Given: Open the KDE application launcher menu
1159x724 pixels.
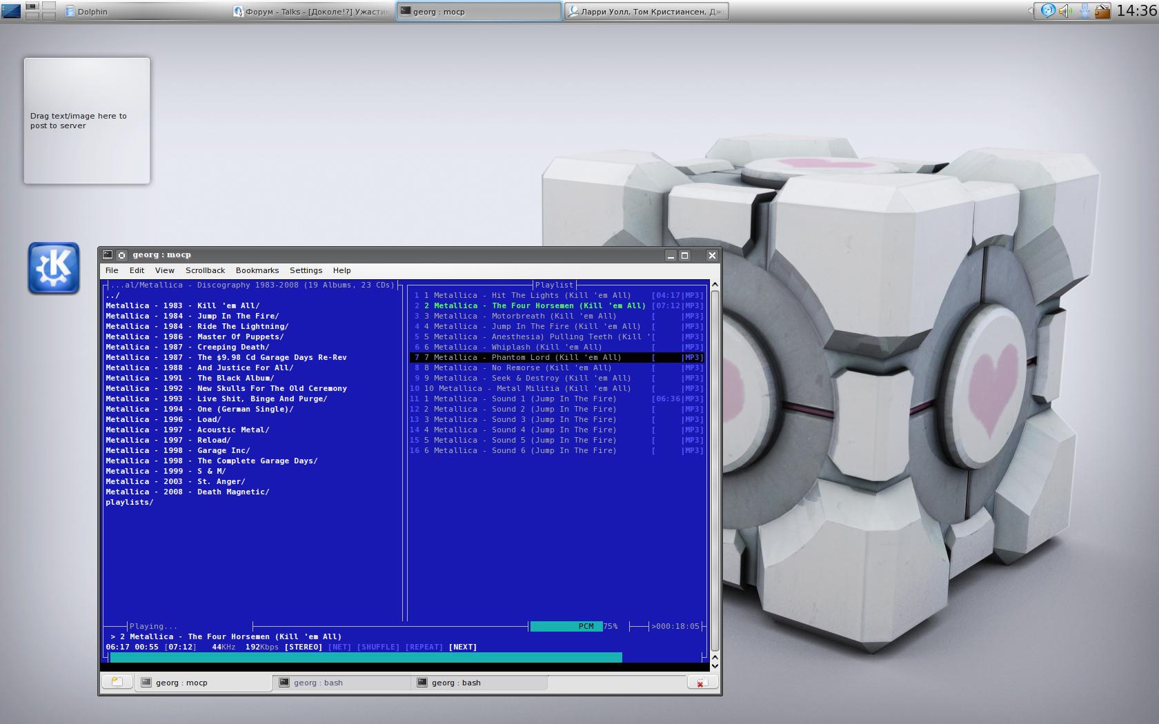Looking at the screenshot, I should click(12, 11).
